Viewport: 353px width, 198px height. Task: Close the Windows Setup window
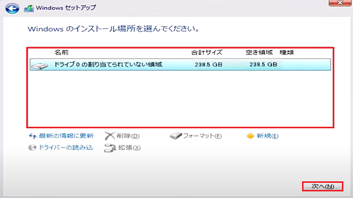click(340, 3)
